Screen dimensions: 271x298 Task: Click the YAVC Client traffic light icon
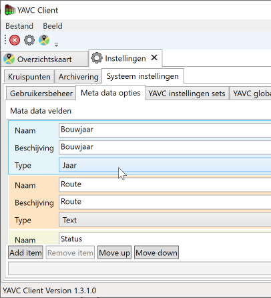coord(10,10)
